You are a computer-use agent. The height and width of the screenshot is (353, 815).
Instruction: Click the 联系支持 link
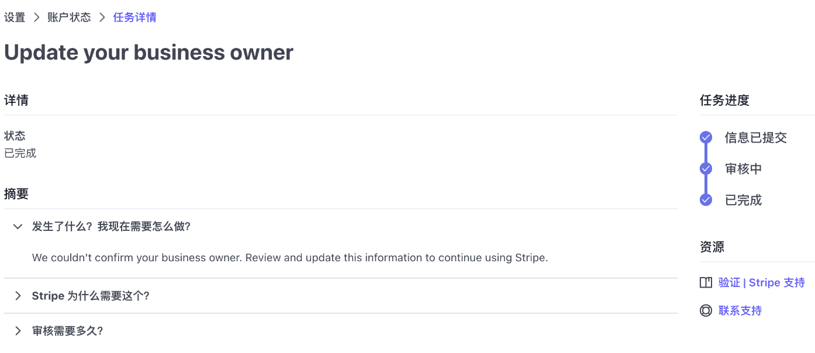[740, 311]
